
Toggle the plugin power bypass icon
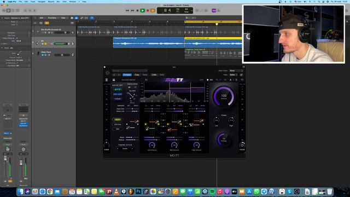[108, 73]
